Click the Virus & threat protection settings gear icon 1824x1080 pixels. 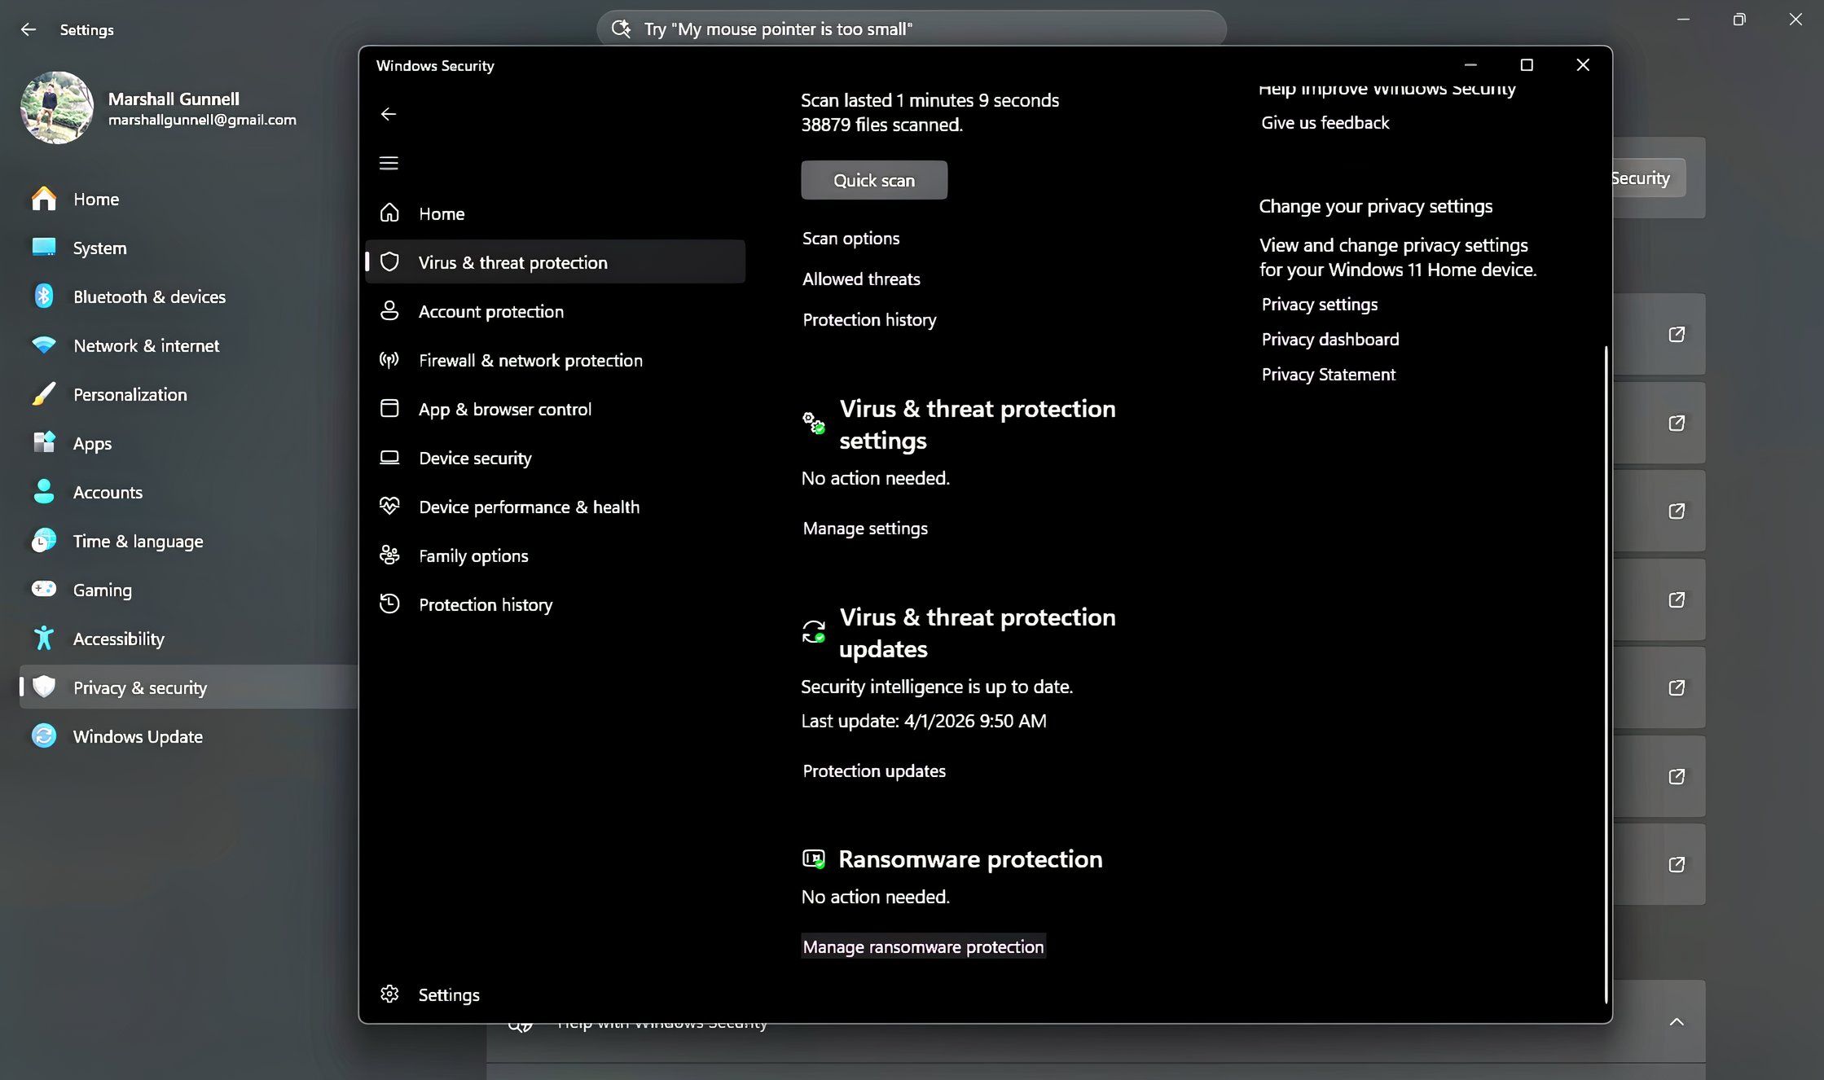click(x=814, y=423)
